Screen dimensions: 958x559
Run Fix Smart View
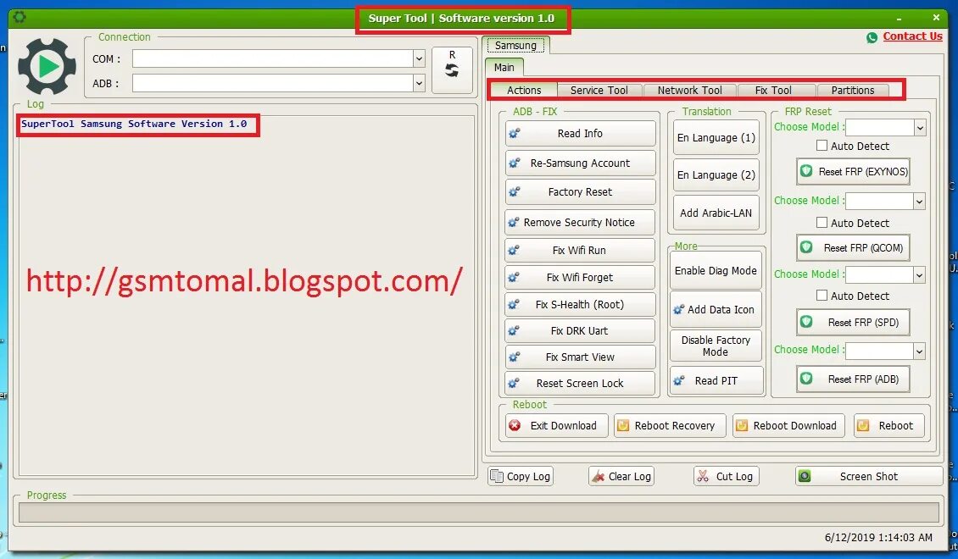580,357
